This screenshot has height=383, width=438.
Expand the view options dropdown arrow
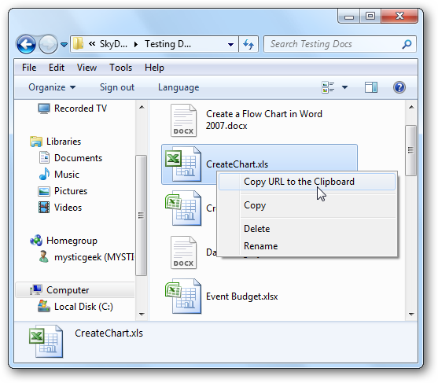pyautogui.click(x=345, y=87)
